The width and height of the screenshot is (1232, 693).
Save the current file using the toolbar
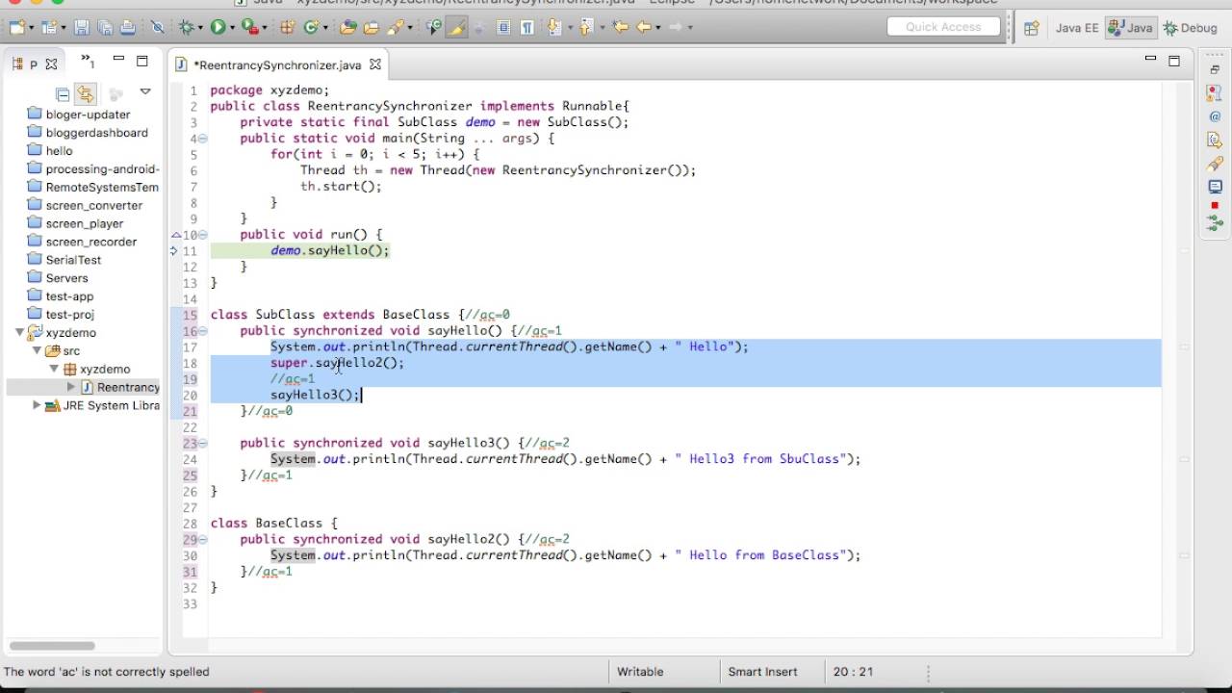click(x=82, y=28)
